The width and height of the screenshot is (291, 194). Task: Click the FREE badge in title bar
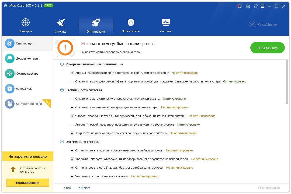coord(48,5)
